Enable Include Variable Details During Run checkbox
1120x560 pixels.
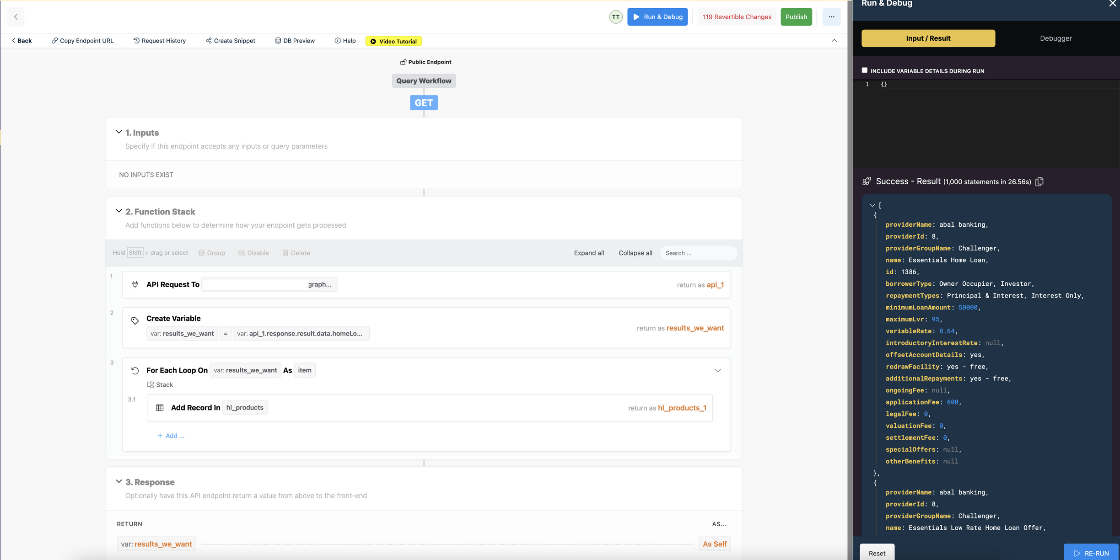point(864,70)
